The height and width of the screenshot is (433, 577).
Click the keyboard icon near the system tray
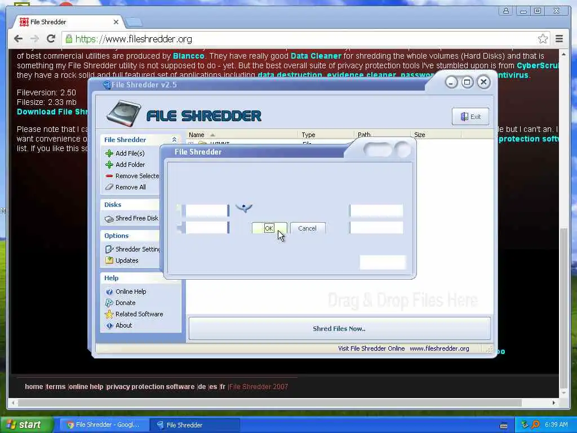[504, 426]
